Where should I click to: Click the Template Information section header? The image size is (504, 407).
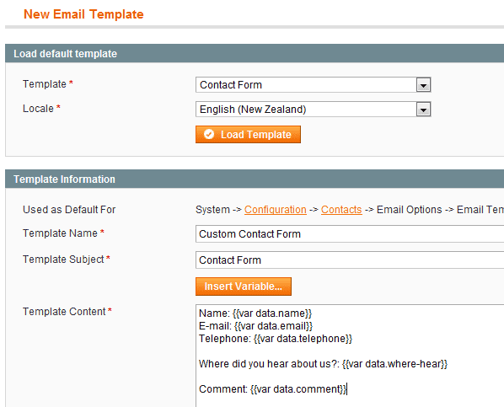pyautogui.click(x=255, y=179)
